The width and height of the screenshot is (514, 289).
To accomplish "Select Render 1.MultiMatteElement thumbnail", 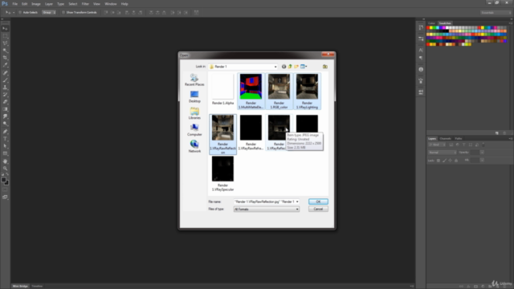I will pyautogui.click(x=251, y=91).
